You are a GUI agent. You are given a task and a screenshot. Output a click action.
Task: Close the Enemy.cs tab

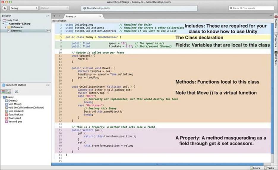100,16
